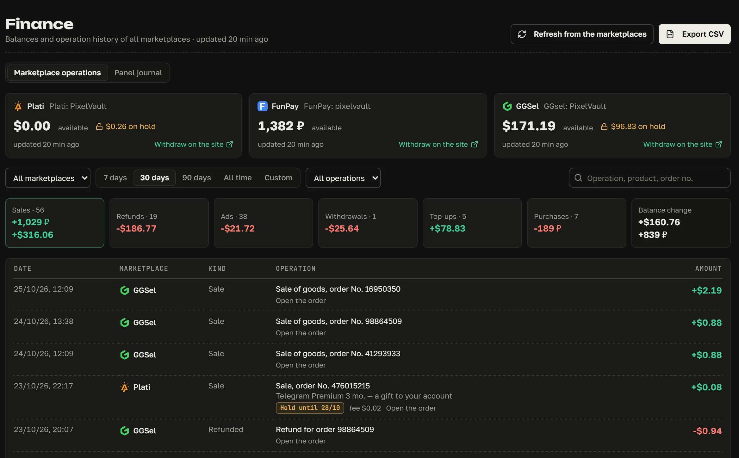Click Telegram Premium 3 mo. product description
Viewport: 739px width, 458px height.
click(364, 396)
